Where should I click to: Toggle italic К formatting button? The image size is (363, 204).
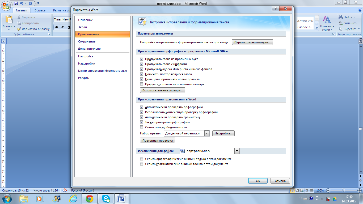pos(63,27)
